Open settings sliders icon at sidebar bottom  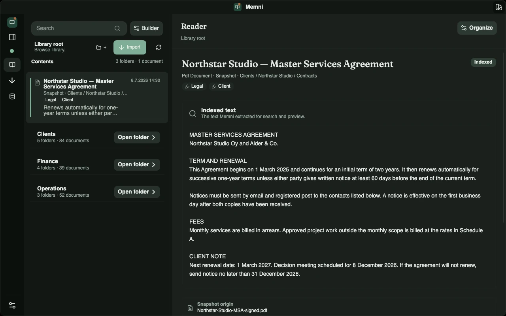click(x=12, y=305)
